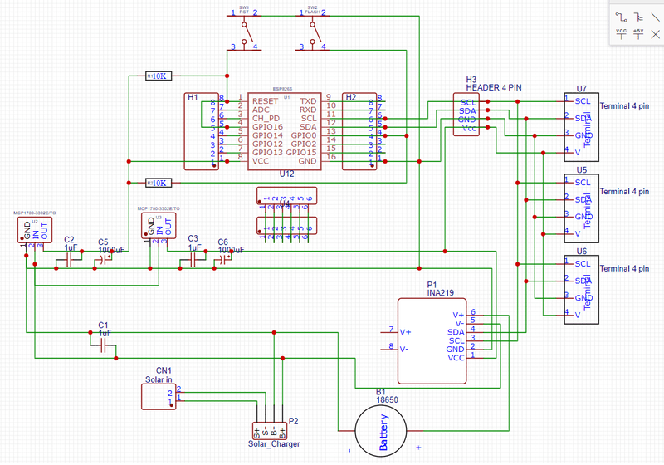Screen dimensions: 664x465
Task: Click the 'GPIO0' pin label
Action: point(304,135)
